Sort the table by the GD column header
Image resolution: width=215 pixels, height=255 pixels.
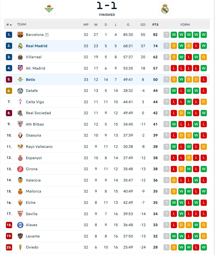click(x=143, y=25)
